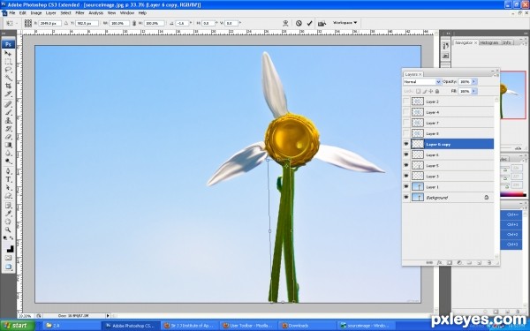
Task: Select the Blur tool
Action: click(8, 153)
